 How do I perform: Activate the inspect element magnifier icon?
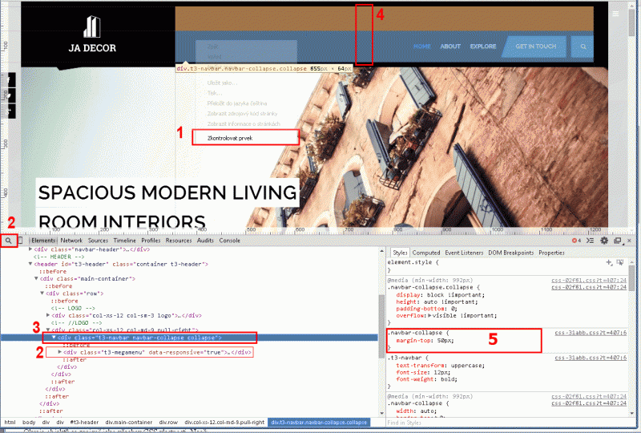[x=8, y=241]
